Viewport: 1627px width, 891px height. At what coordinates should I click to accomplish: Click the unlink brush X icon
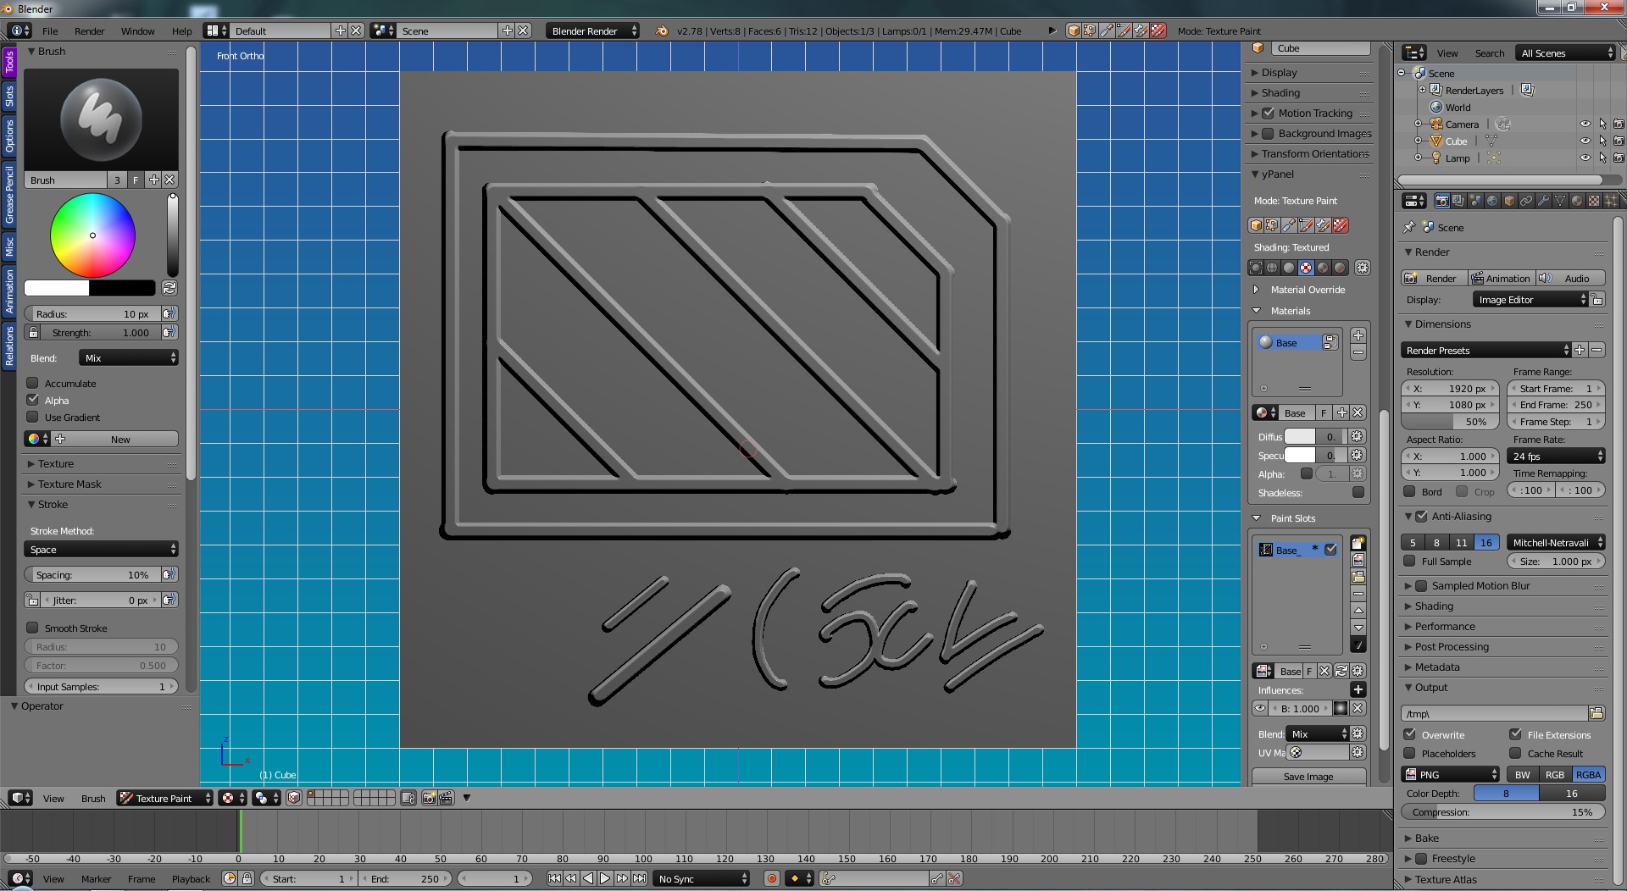(x=169, y=180)
